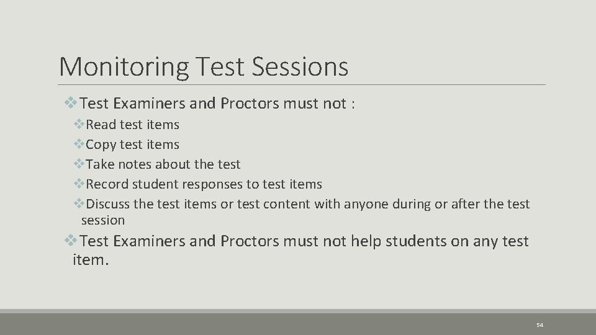The height and width of the screenshot is (335, 596).
Task: Click the large diamond bullet before 'must not help students'
Action: point(72,241)
